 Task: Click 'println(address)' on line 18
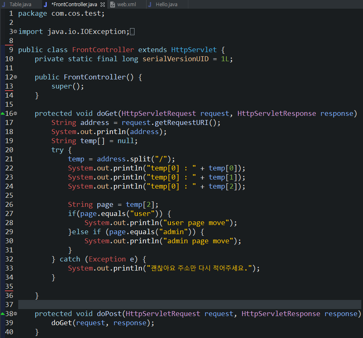point(130,132)
